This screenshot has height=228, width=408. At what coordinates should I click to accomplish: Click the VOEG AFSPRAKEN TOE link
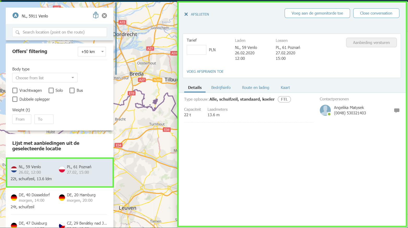pos(205,71)
